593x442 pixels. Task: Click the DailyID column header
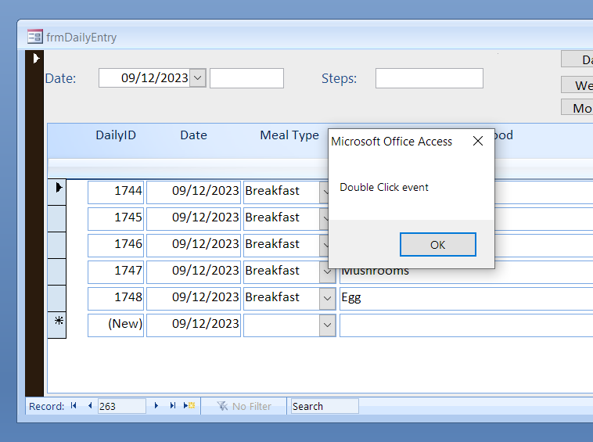[x=116, y=135]
